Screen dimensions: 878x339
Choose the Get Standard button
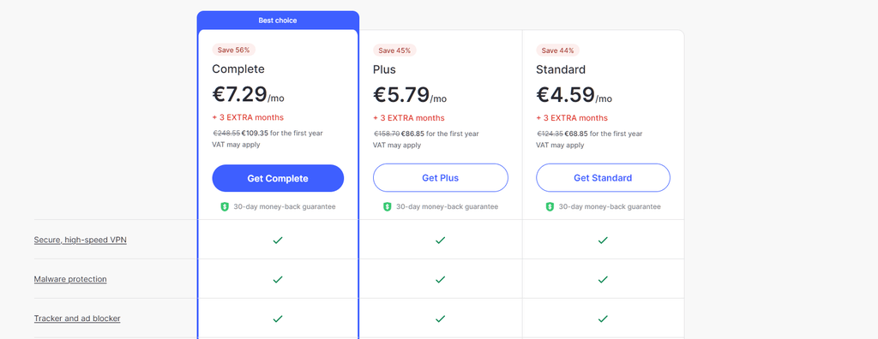click(603, 178)
